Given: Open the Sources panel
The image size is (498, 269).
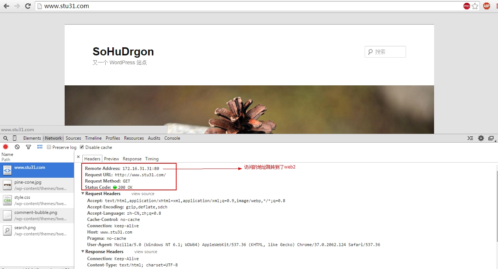Looking at the screenshot, I should tap(74, 138).
